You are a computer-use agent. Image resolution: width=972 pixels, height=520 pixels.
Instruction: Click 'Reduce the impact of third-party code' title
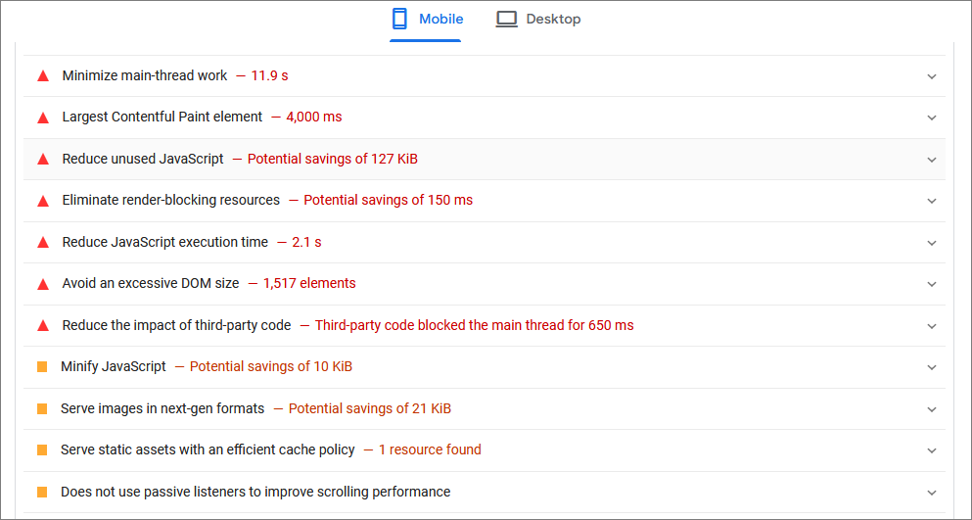[176, 325]
